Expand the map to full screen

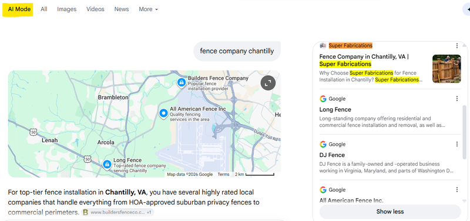point(268,83)
